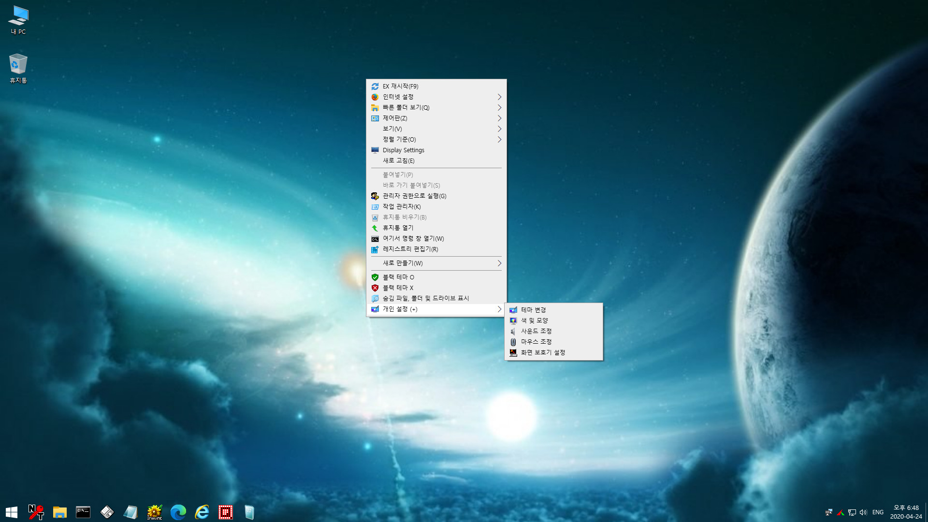Click the speaker icon beside 사운드 조정
Image resolution: width=928 pixels, height=522 pixels.
(x=513, y=332)
